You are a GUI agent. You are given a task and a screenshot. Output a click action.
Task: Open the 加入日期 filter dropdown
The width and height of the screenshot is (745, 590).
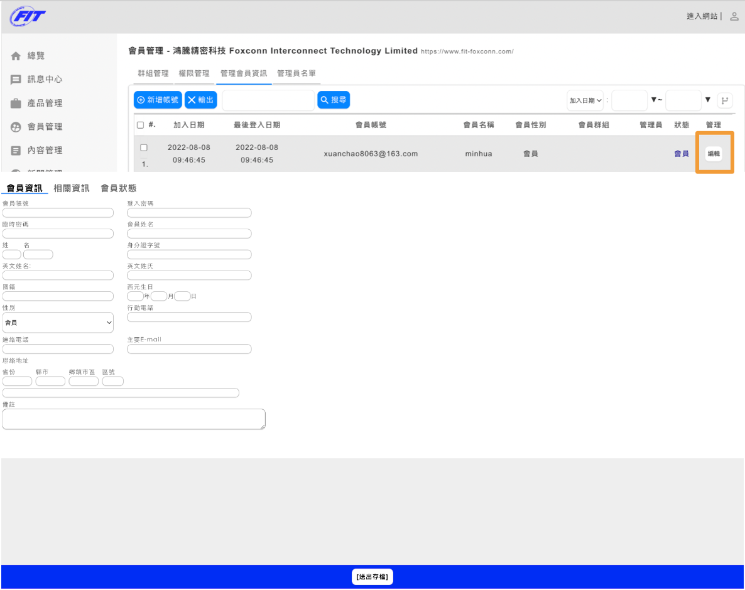tap(585, 100)
